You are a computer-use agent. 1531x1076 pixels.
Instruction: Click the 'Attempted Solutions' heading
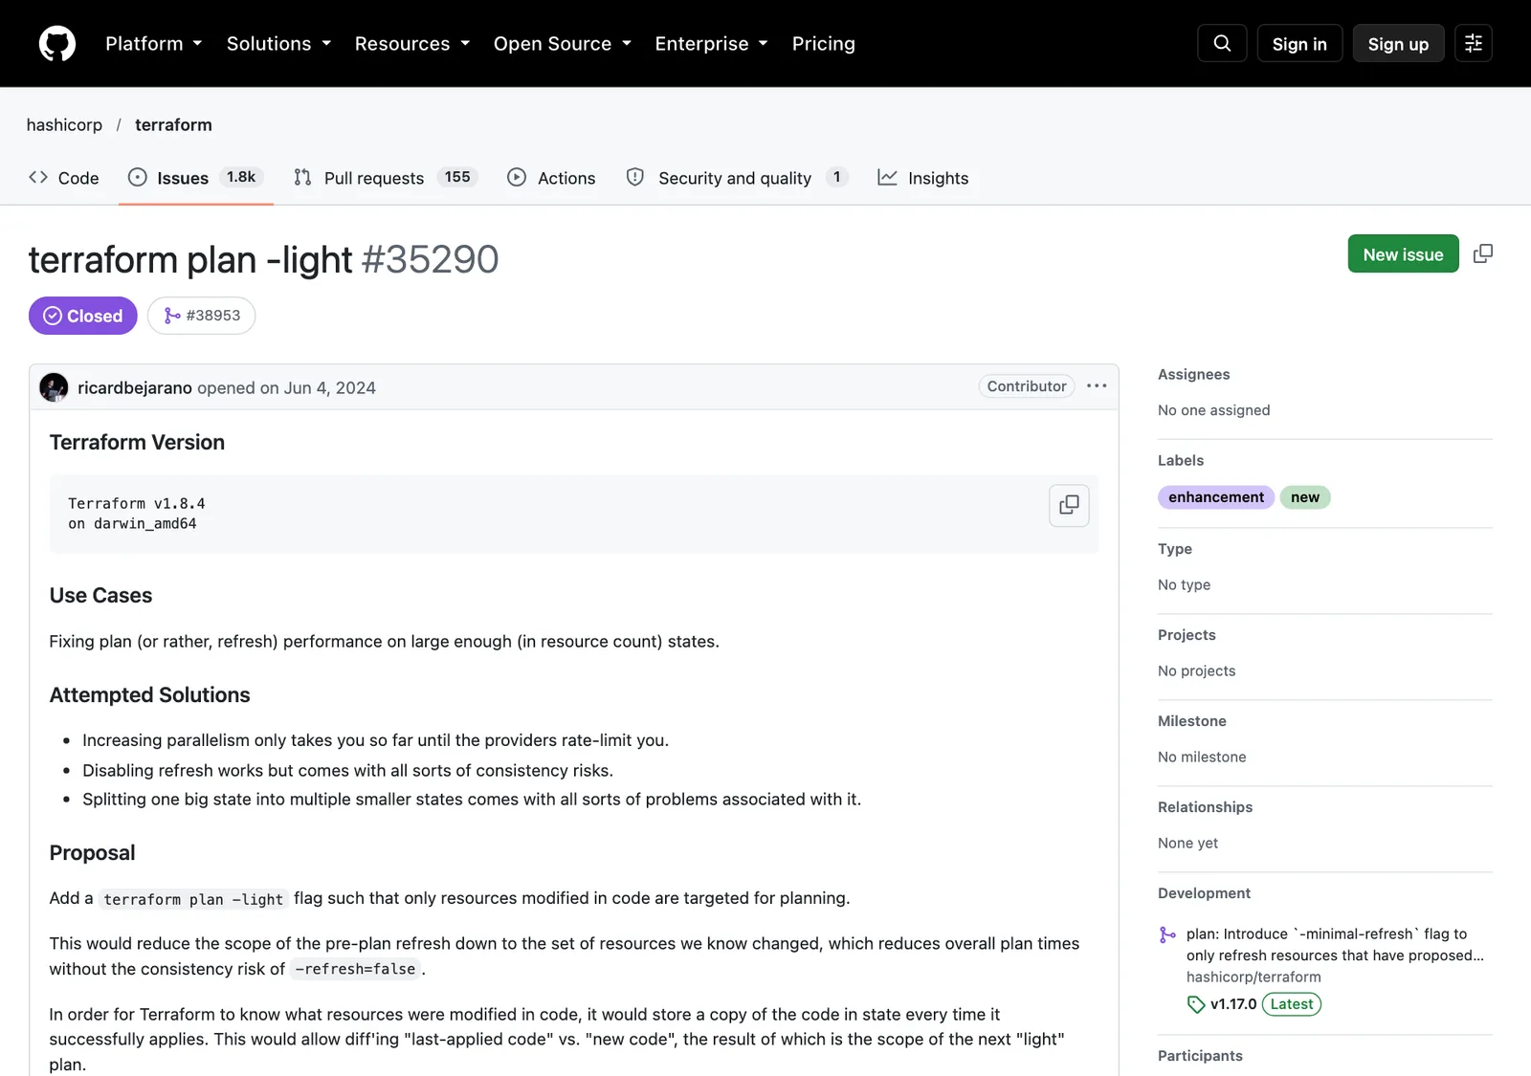[x=149, y=695]
